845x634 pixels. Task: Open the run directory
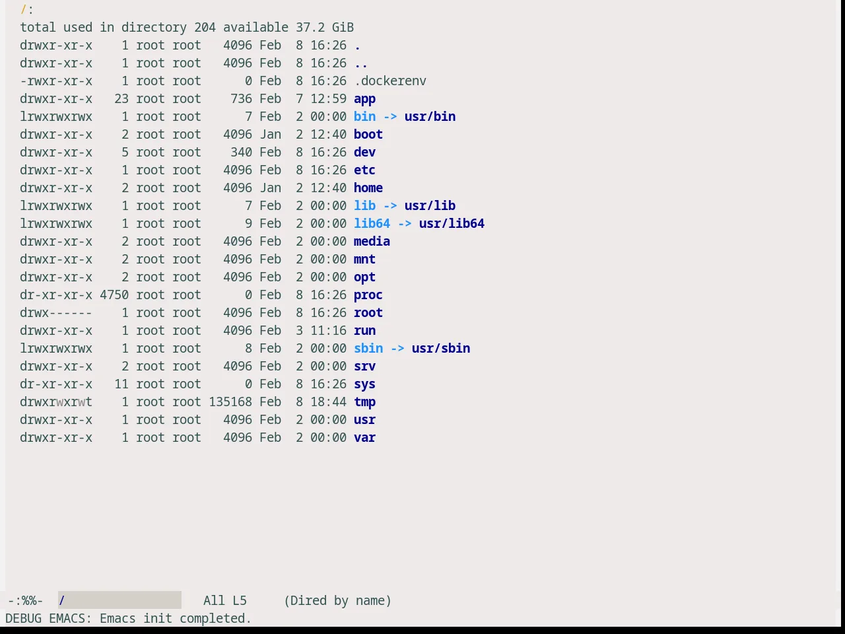pos(364,331)
